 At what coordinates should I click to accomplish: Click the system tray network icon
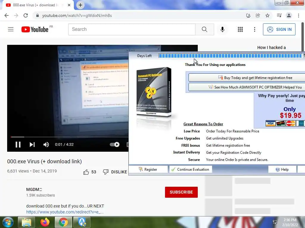coord(275,222)
